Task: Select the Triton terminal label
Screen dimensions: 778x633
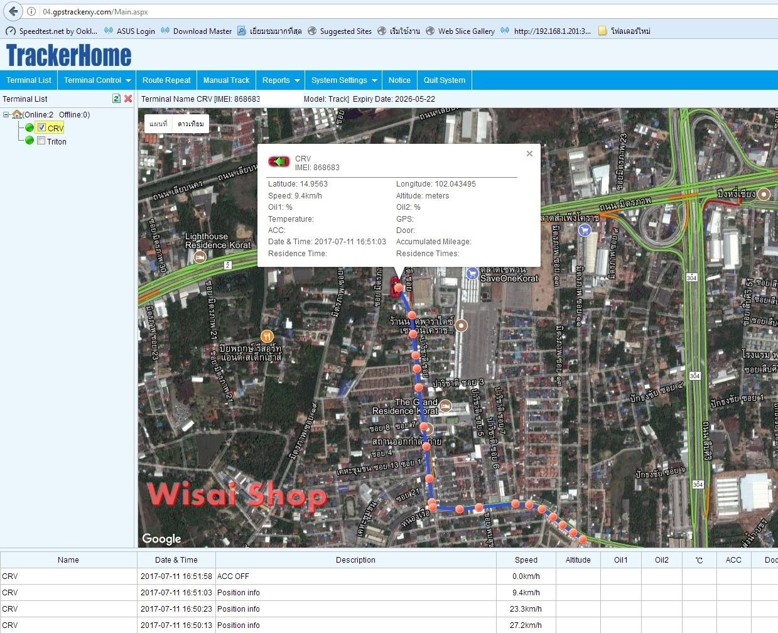Action: 57,142
